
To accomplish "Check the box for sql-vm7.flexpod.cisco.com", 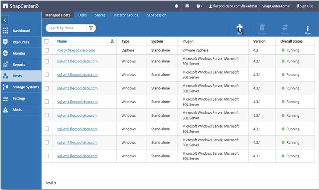I will coord(46,142).
